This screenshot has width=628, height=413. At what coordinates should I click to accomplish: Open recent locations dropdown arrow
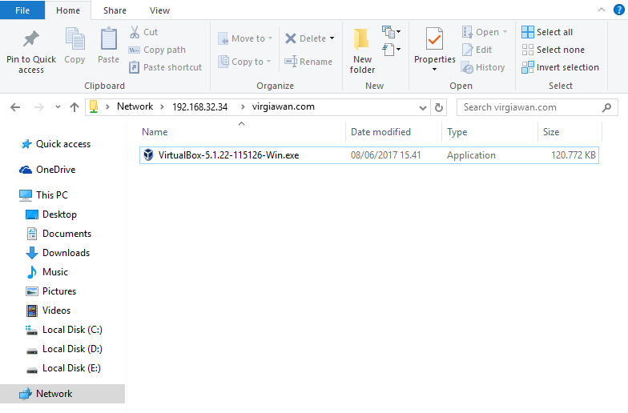point(58,107)
